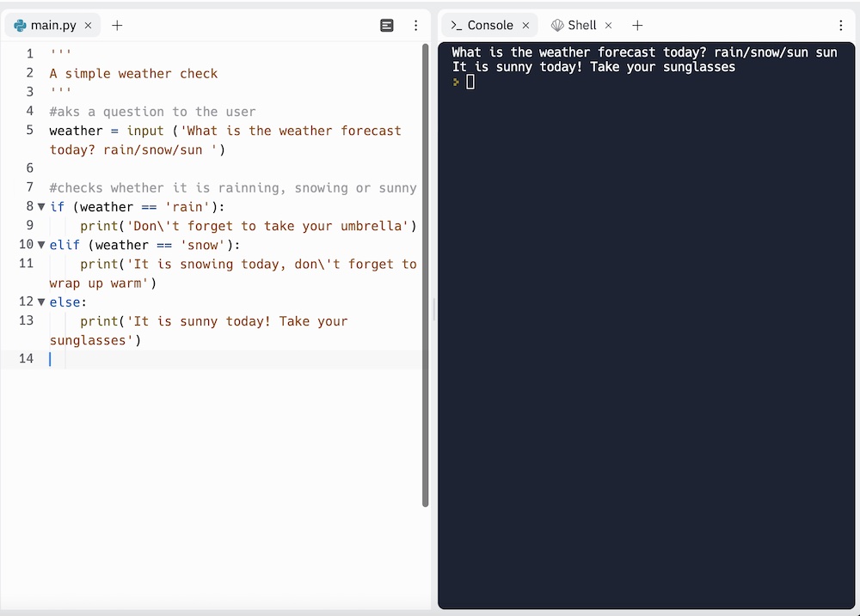This screenshot has height=616, width=860.
Task: Switch to the Shell tab
Action: click(x=581, y=25)
